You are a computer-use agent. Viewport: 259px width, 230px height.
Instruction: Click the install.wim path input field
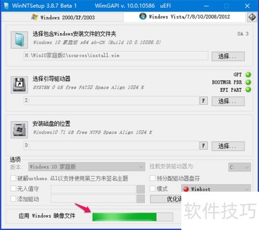(116, 55)
